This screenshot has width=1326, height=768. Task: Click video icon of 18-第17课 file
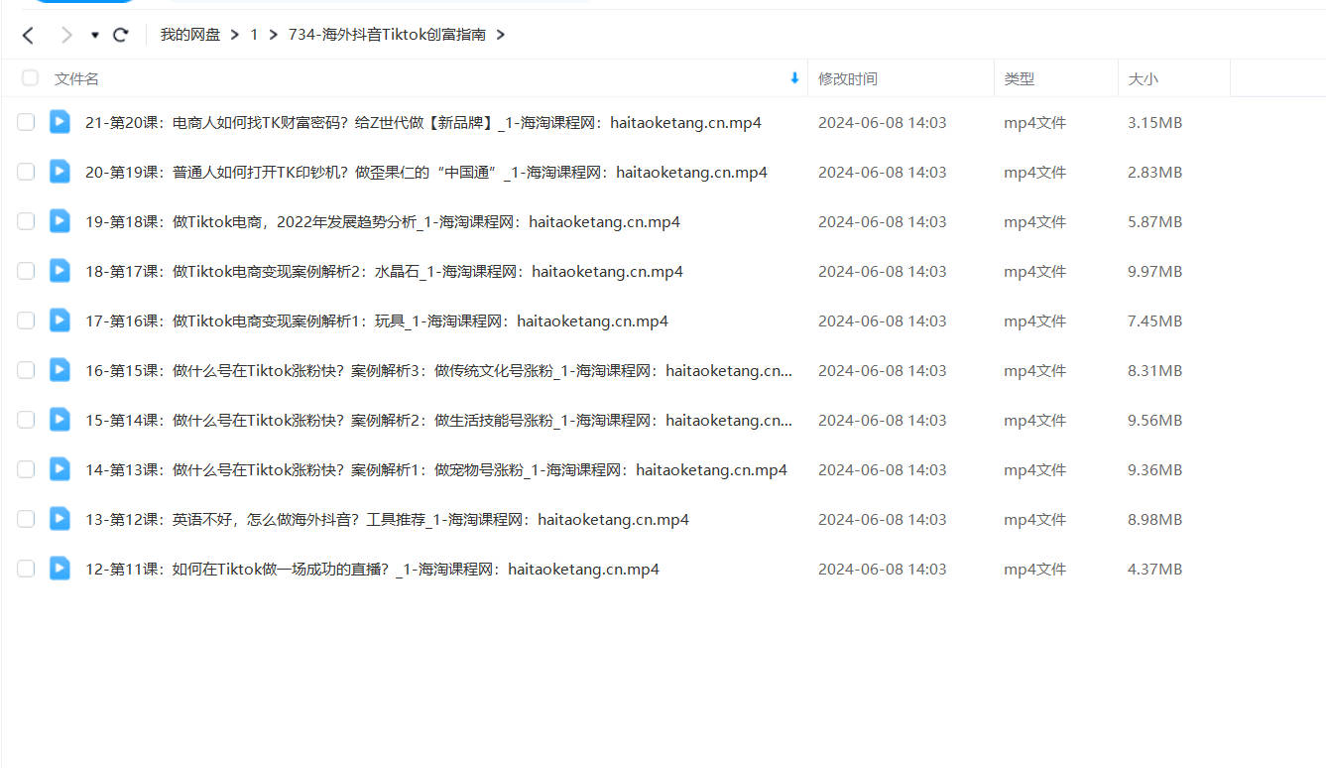pyautogui.click(x=60, y=270)
